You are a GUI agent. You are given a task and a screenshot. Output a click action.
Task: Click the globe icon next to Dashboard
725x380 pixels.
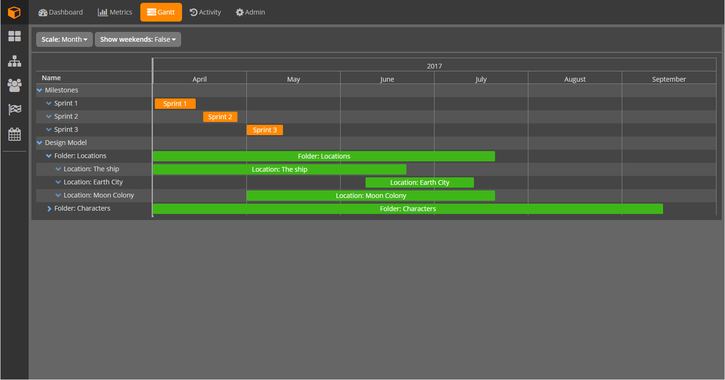(x=44, y=12)
